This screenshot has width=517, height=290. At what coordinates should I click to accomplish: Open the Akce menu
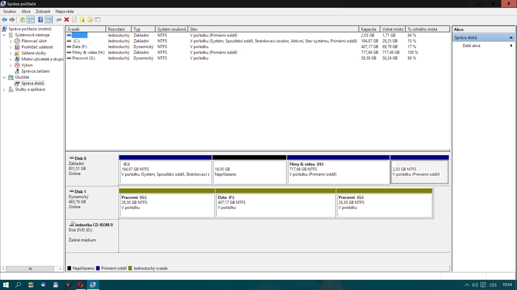click(x=26, y=11)
